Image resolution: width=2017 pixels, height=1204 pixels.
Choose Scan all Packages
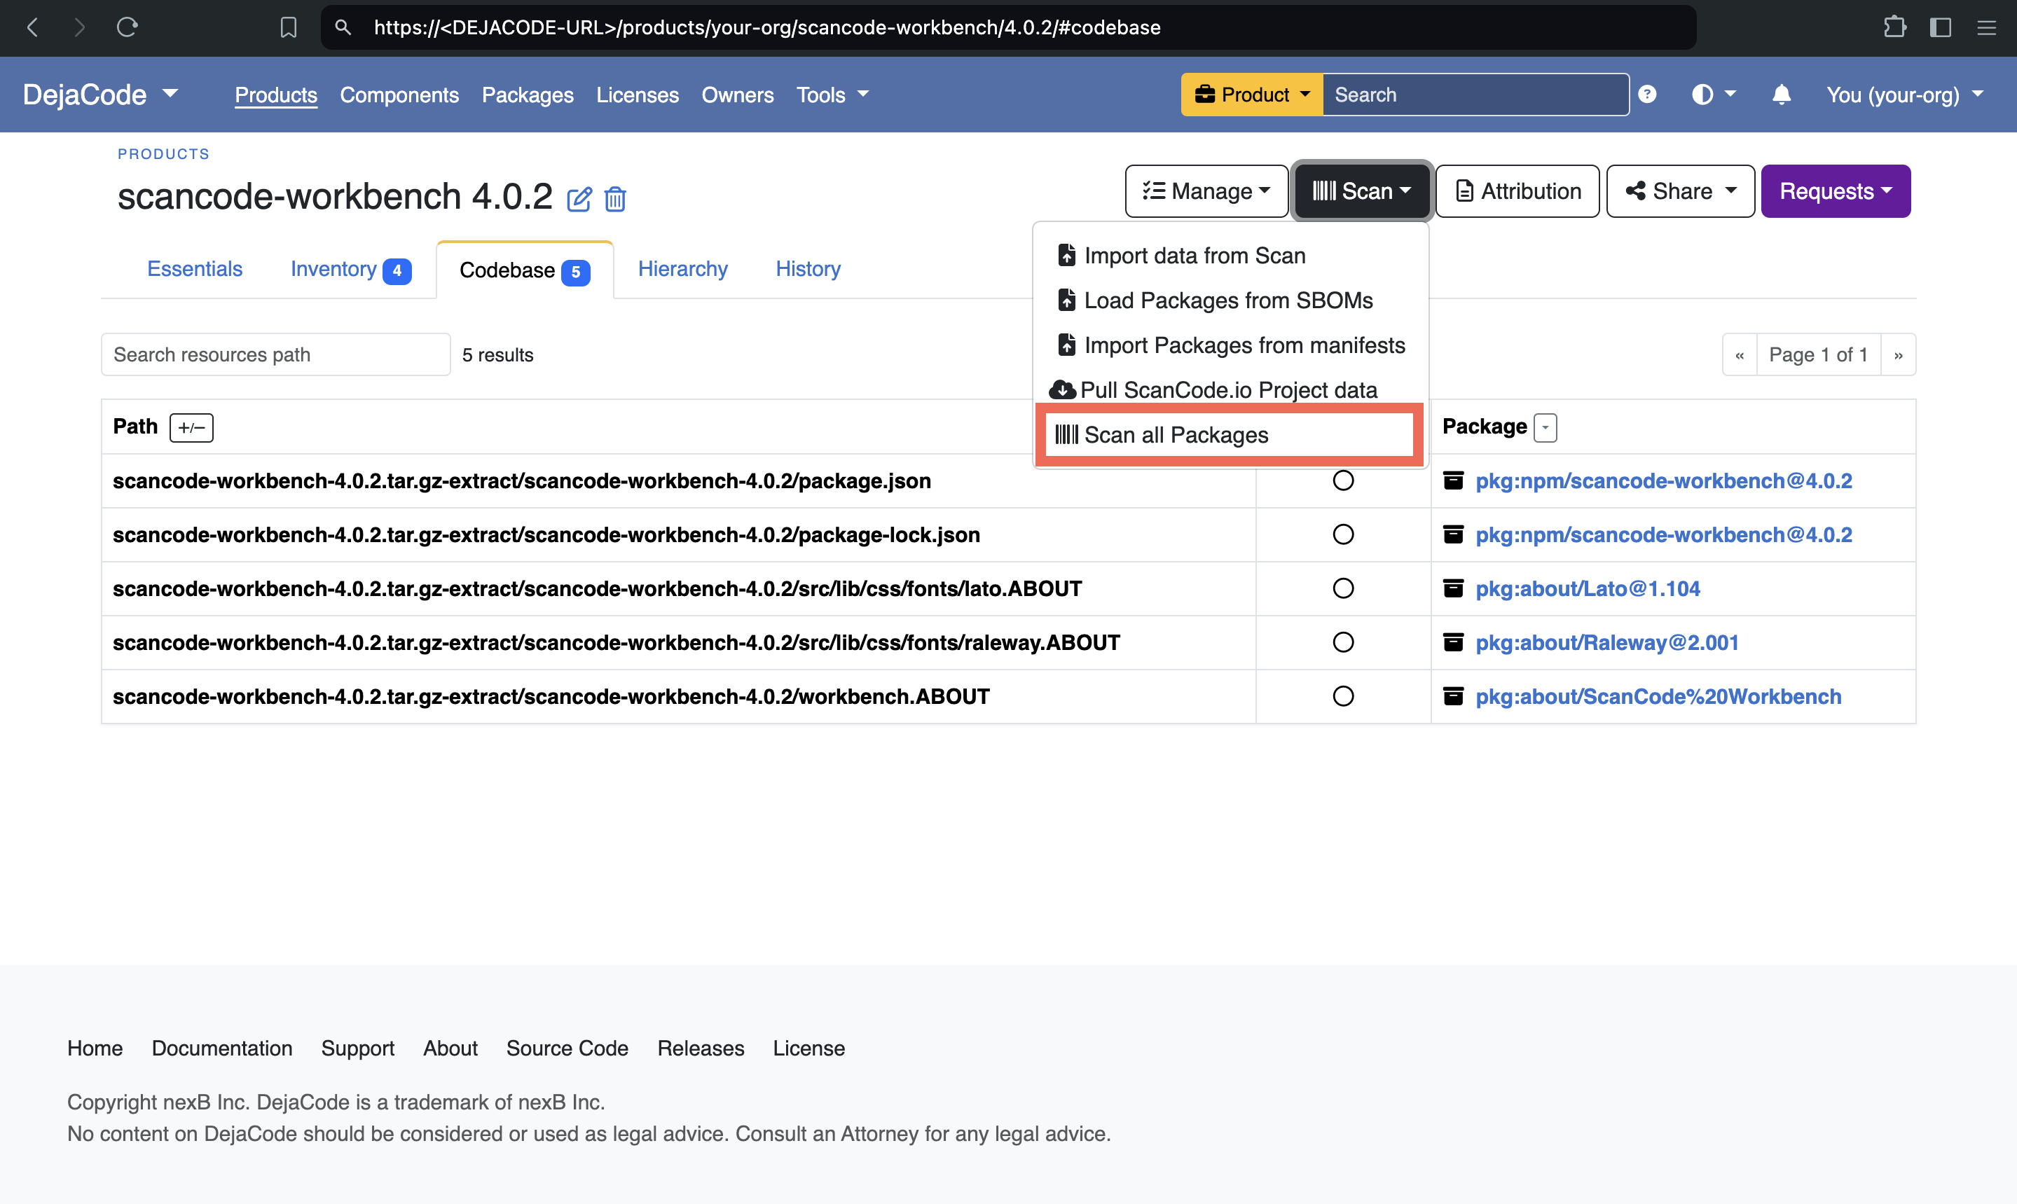[x=1230, y=435]
